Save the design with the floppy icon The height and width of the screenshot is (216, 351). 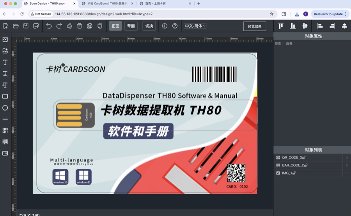point(26,26)
